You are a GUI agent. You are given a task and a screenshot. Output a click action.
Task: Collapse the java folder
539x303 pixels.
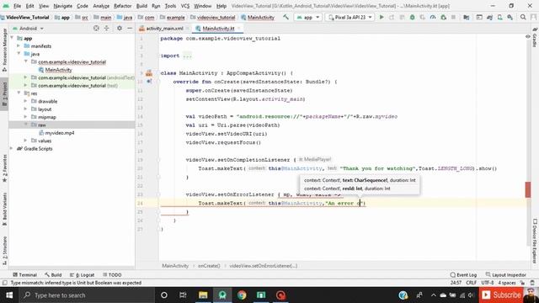tap(19, 54)
